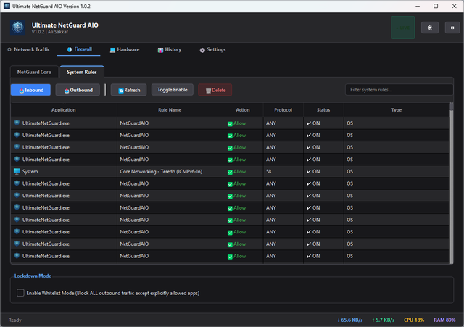
Task: Click the Ready status text
Action: 14,320
